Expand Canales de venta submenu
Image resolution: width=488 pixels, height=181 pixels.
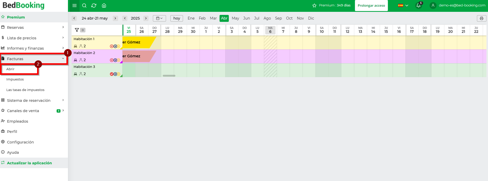pyautogui.click(x=63, y=111)
